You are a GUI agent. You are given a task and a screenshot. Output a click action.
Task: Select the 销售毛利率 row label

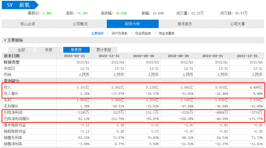13,138
